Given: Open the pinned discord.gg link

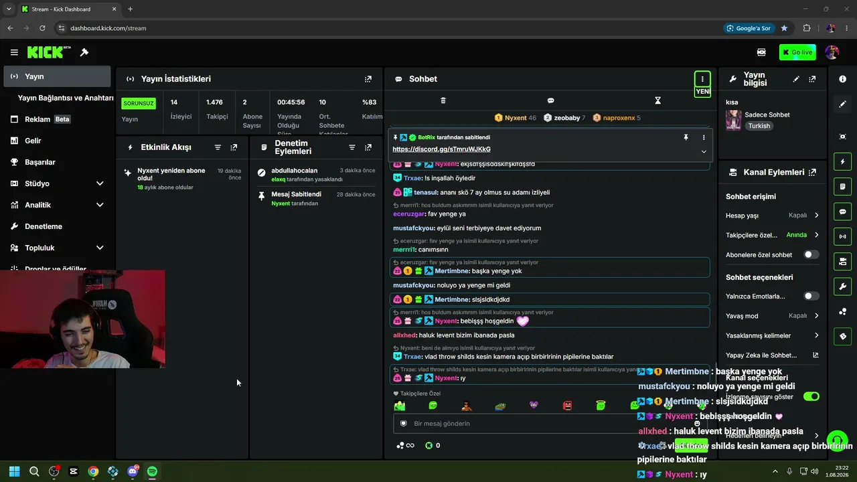Looking at the screenshot, I should tap(441, 149).
